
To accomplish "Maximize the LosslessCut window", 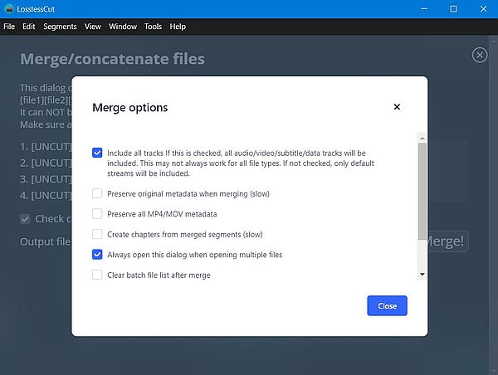I will coord(453,9).
